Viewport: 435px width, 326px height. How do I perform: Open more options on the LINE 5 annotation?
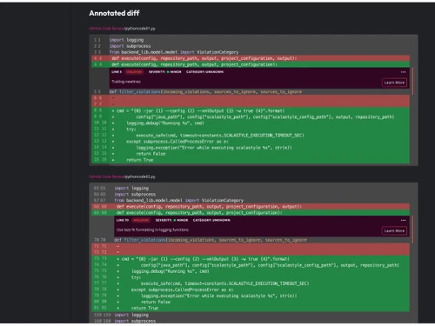(403, 72)
